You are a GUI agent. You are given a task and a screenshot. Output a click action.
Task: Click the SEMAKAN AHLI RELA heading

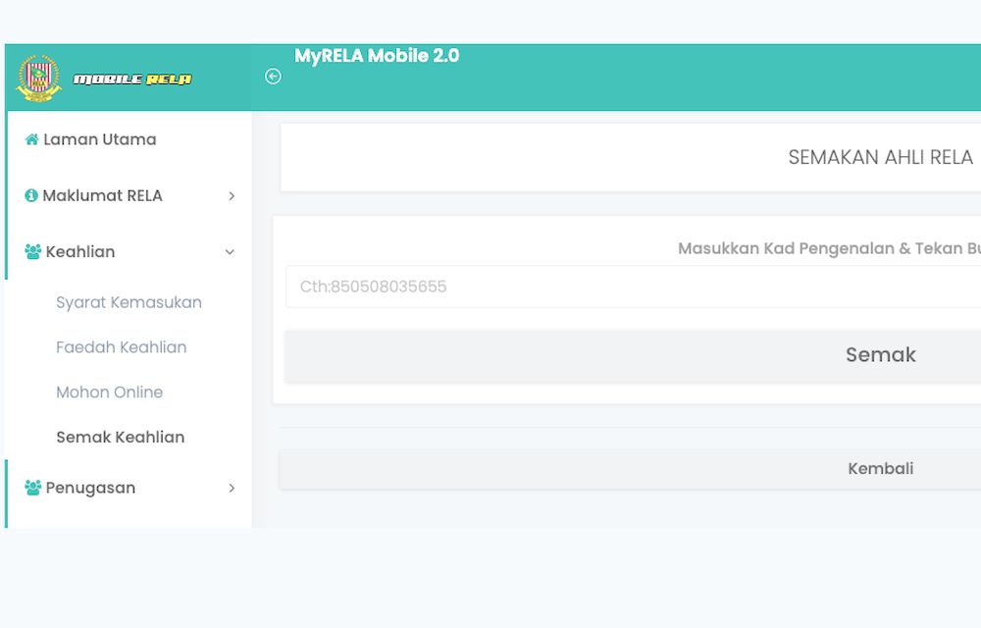pyautogui.click(x=880, y=157)
